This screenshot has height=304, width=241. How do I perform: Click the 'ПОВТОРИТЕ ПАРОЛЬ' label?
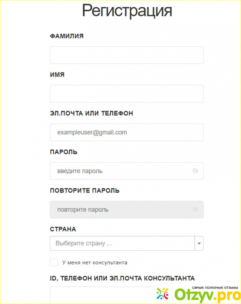click(85, 191)
